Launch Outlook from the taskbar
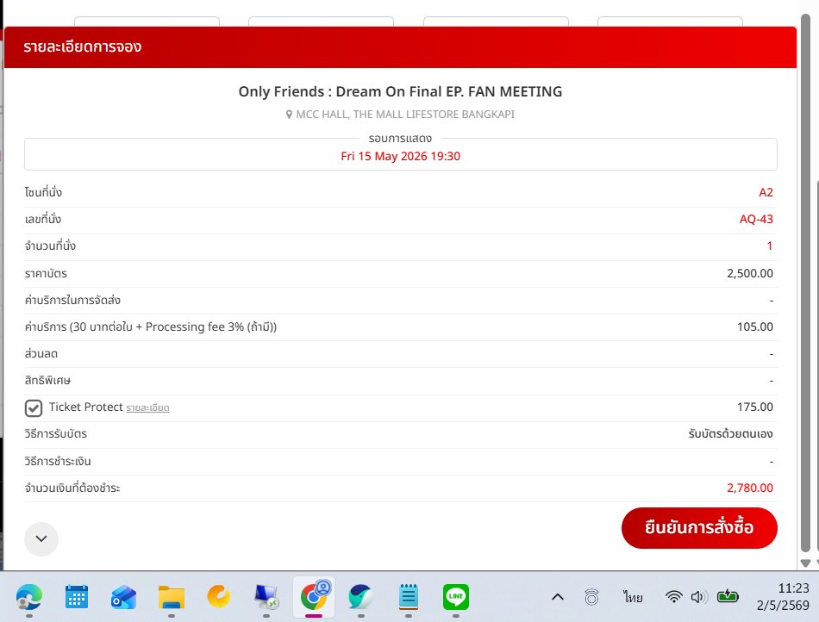 click(x=124, y=597)
